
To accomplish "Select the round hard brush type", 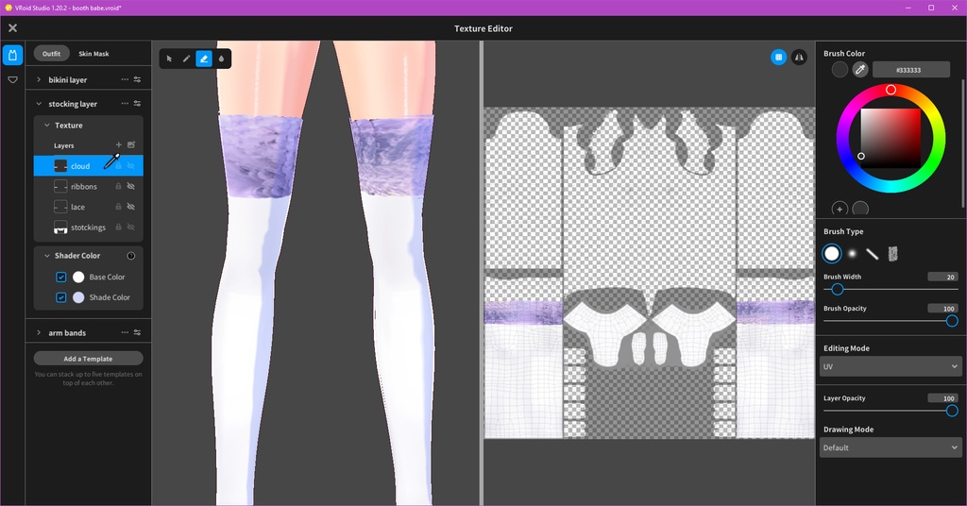I will pos(832,253).
